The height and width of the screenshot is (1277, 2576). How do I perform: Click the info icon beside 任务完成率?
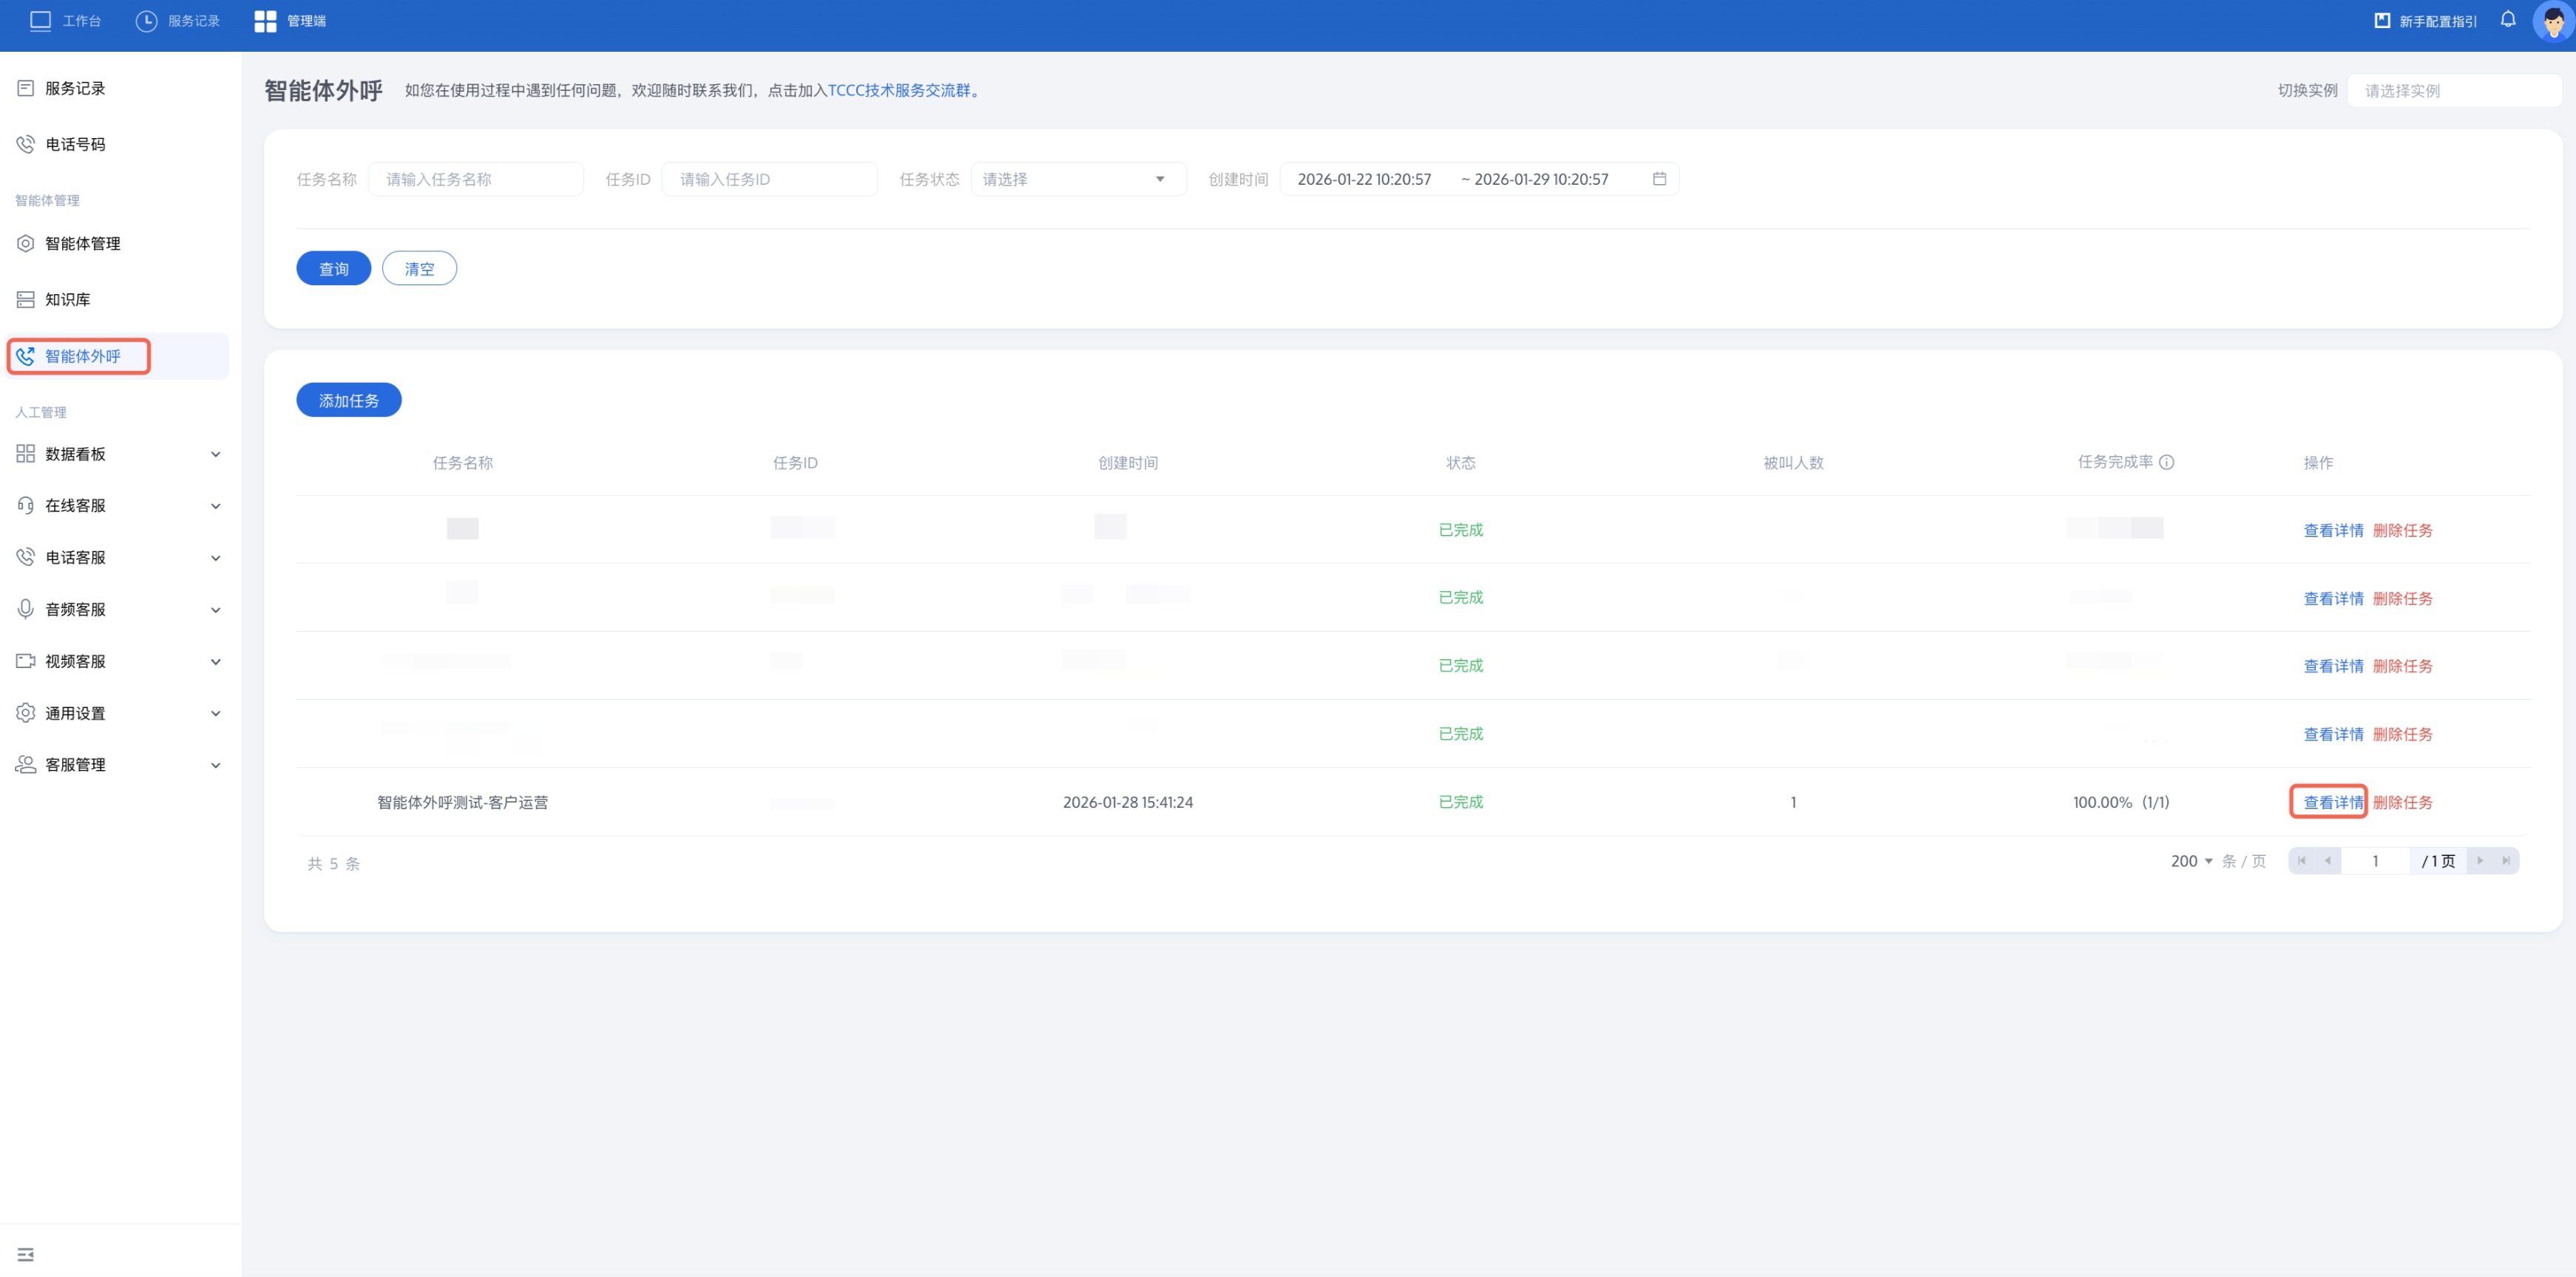[x=2167, y=462]
